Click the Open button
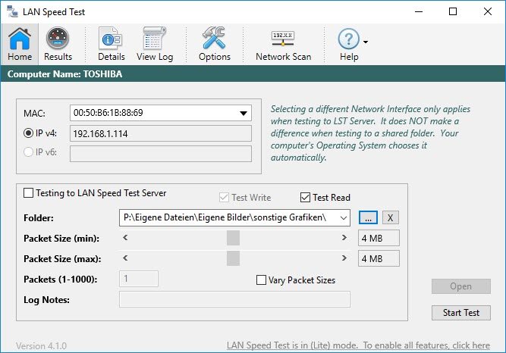Screen dimensions: 506x353 coord(461,286)
